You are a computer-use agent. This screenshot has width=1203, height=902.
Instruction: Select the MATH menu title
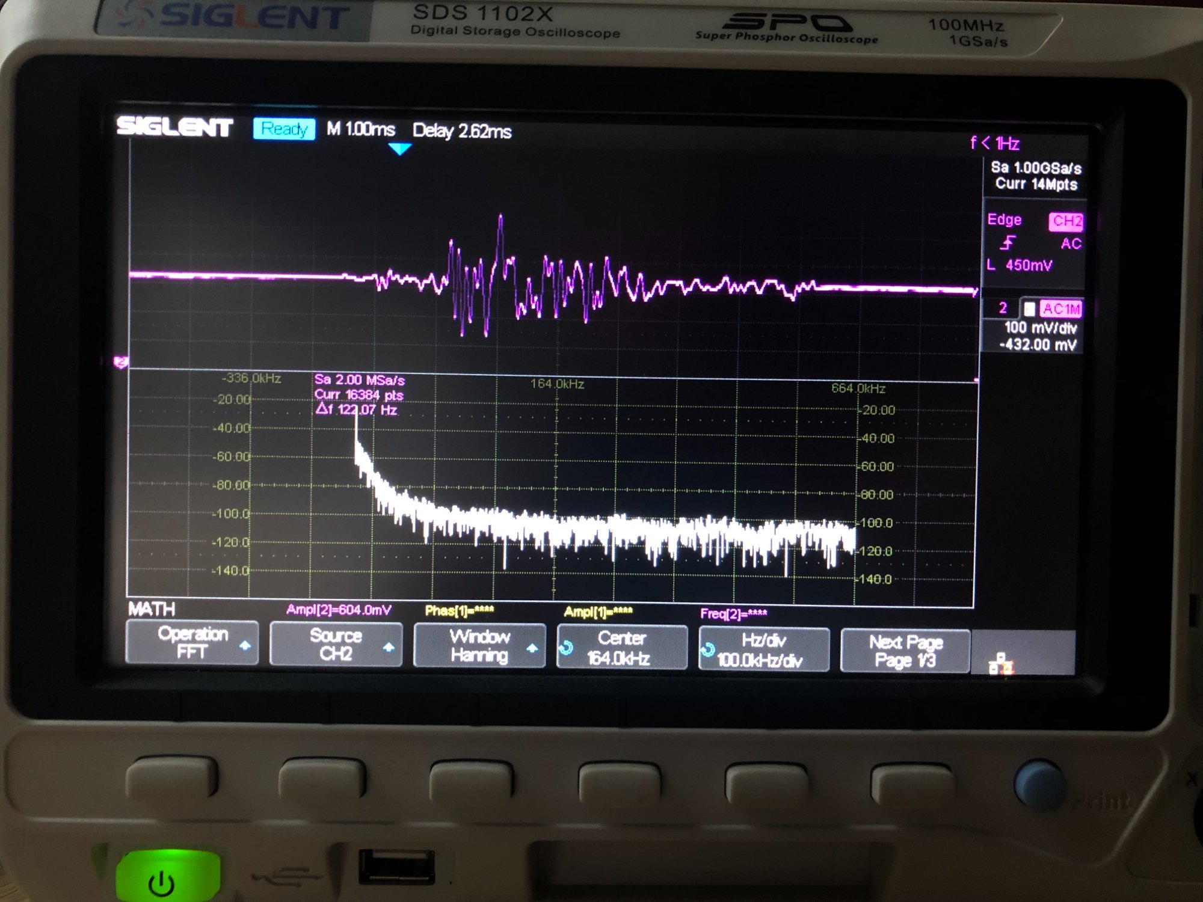(x=152, y=609)
